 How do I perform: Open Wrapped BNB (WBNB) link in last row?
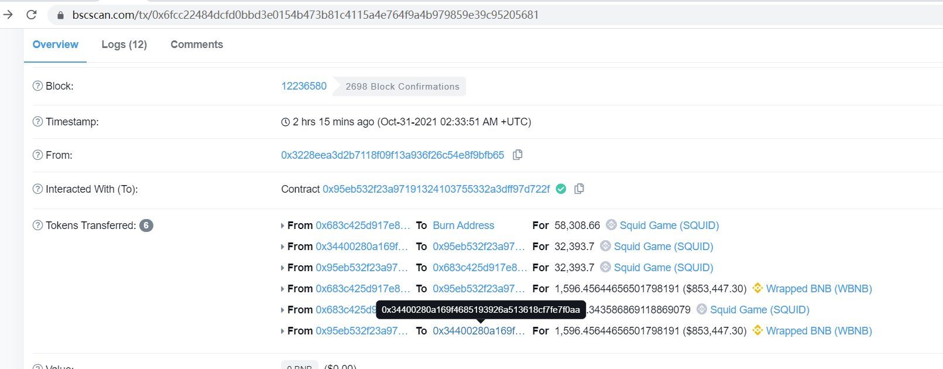click(819, 331)
